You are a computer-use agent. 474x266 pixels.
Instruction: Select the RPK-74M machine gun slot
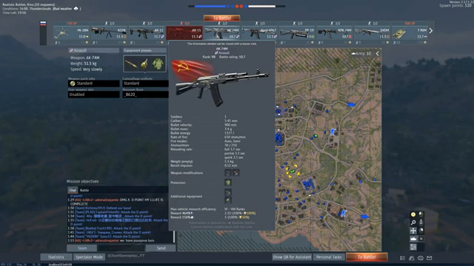[334, 33]
